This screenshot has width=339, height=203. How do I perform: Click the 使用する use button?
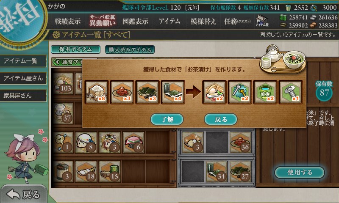[x=300, y=172]
